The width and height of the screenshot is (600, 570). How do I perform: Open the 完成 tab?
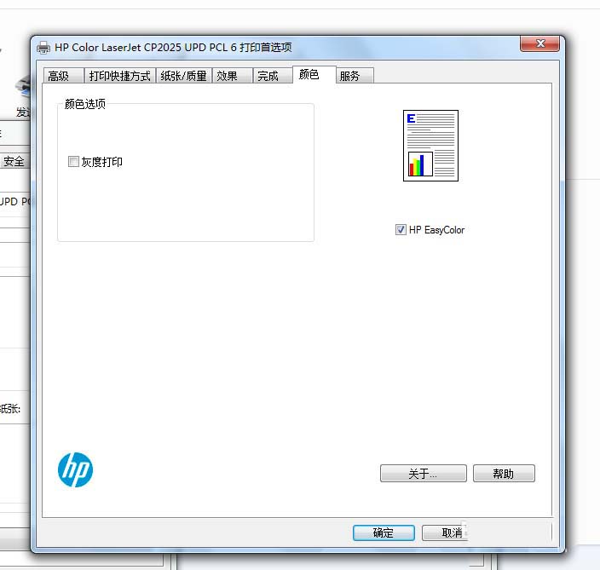coord(273,76)
